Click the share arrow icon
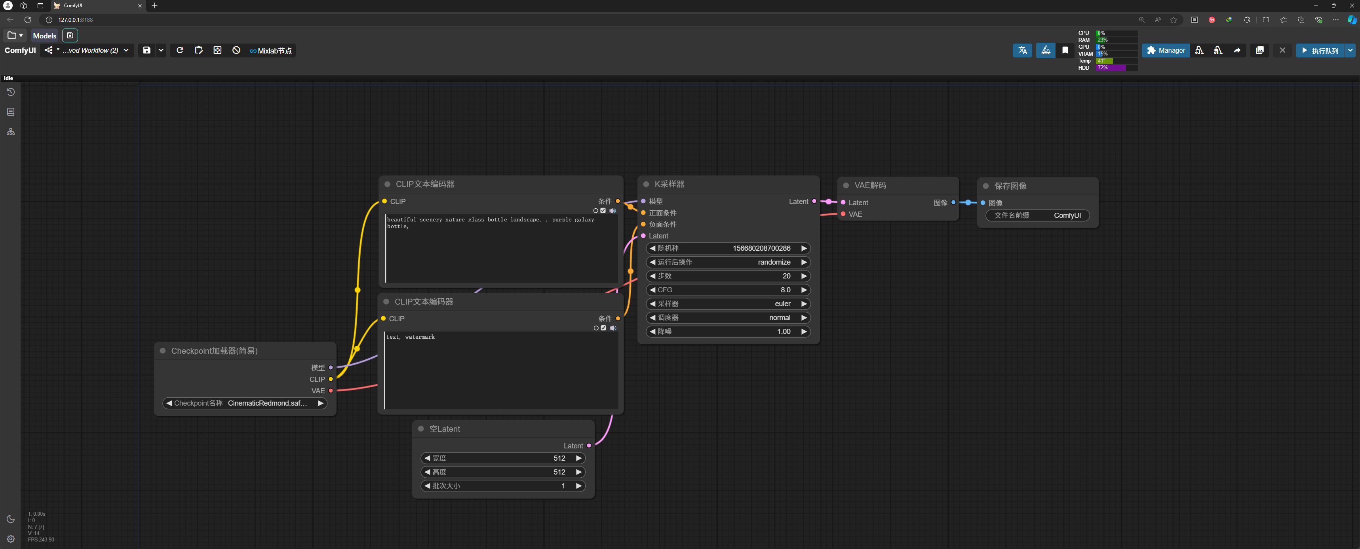 (1236, 50)
